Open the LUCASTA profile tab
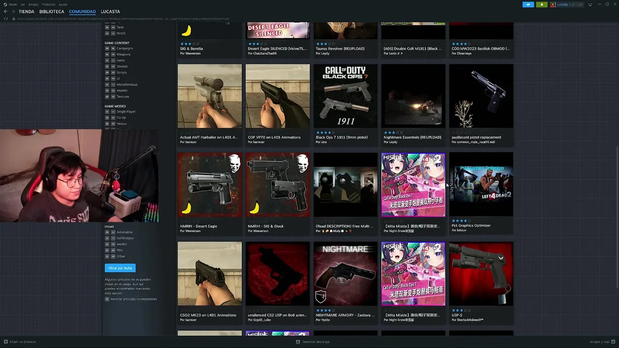 click(x=110, y=12)
